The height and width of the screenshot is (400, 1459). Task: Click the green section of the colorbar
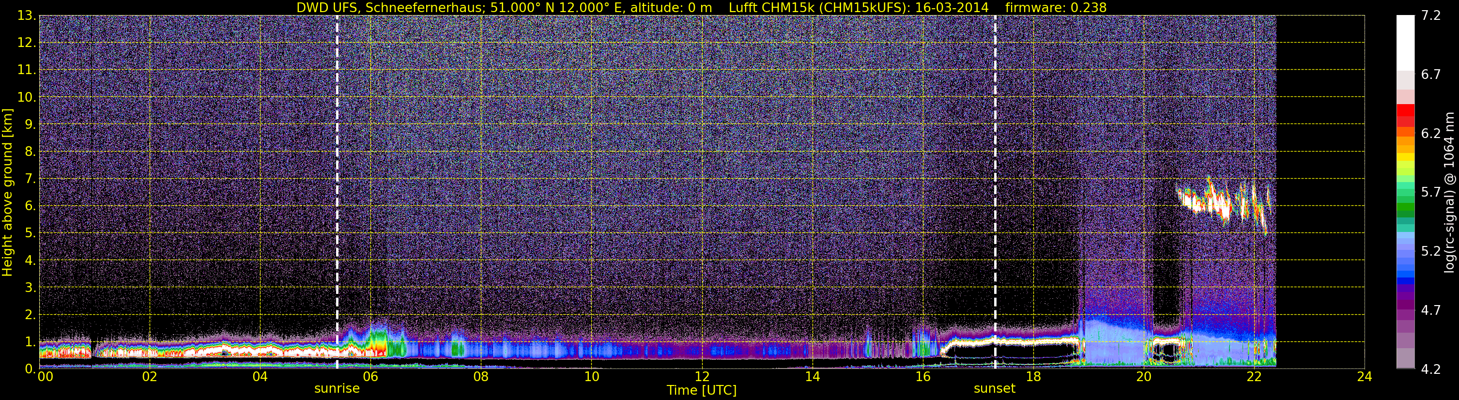point(1405,204)
